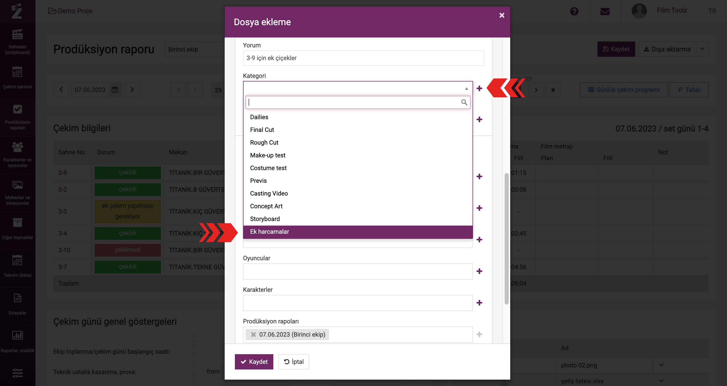Click the Karakterler input field
Viewport: 727px width, 386px height.
pos(358,302)
